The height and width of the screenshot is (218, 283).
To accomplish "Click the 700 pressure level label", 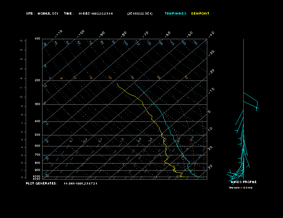I will point(38,155).
